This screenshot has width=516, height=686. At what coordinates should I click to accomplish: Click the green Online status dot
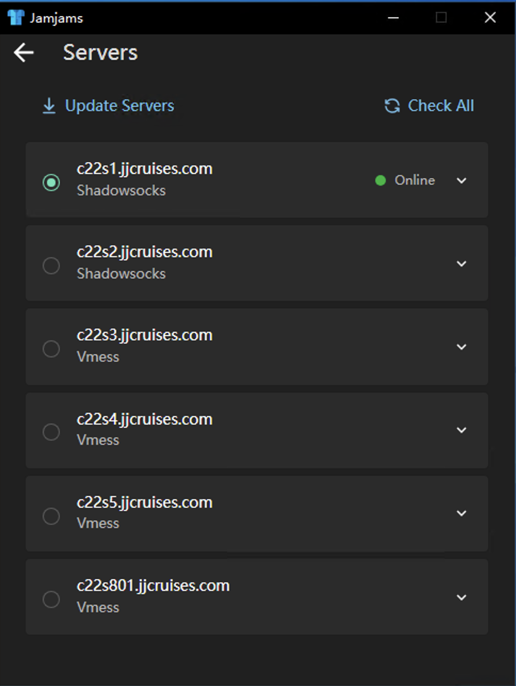pos(381,180)
